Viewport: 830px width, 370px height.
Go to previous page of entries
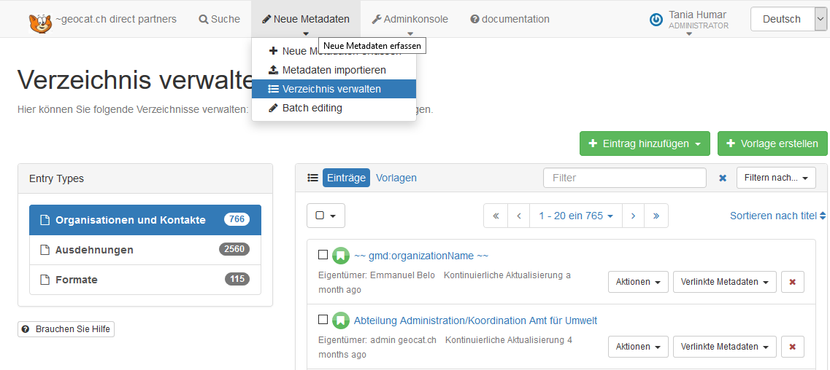pyautogui.click(x=519, y=216)
